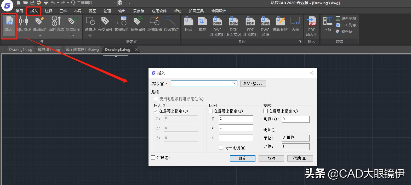Open the 编辑属性 edit attribute tool
This screenshot has height=185, width=411.
(40, 24)
